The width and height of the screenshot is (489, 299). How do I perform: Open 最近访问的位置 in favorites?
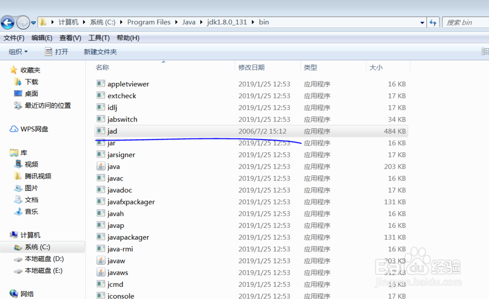pos(43,105)
